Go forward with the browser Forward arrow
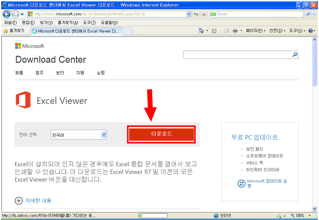Viewport: 319px width, 220px height. (x=15, y=14)
